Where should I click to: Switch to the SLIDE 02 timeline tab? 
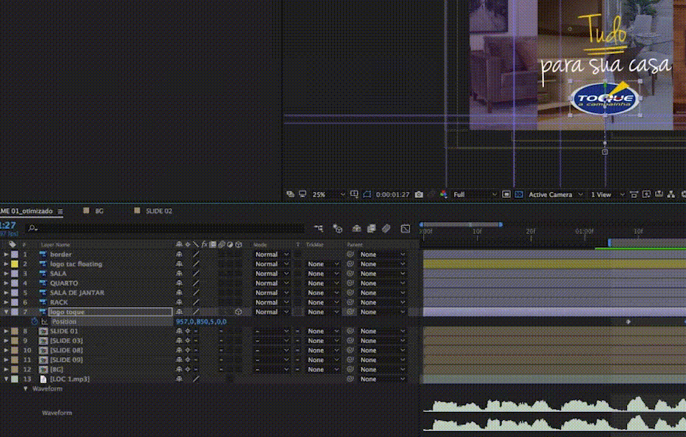159,211
